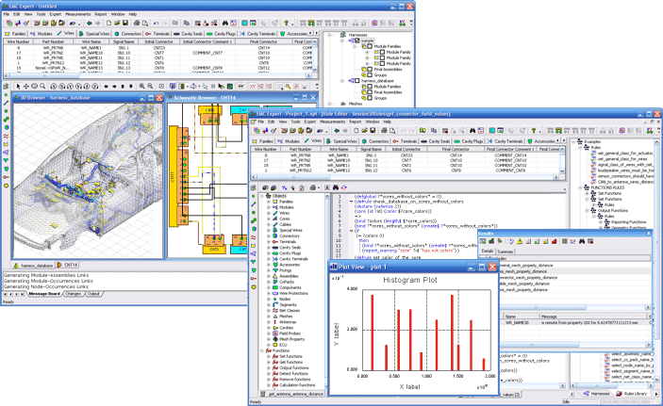Toggle Final Assemblies checkbox under sample
Image resolution: width=663 pixels, height=406 pixels.
(370, 70)
